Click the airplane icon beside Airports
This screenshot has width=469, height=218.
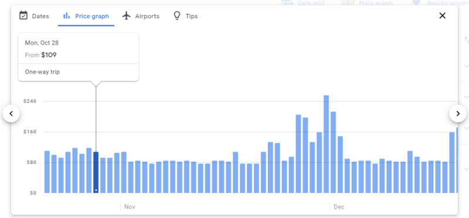coord(127,16)
